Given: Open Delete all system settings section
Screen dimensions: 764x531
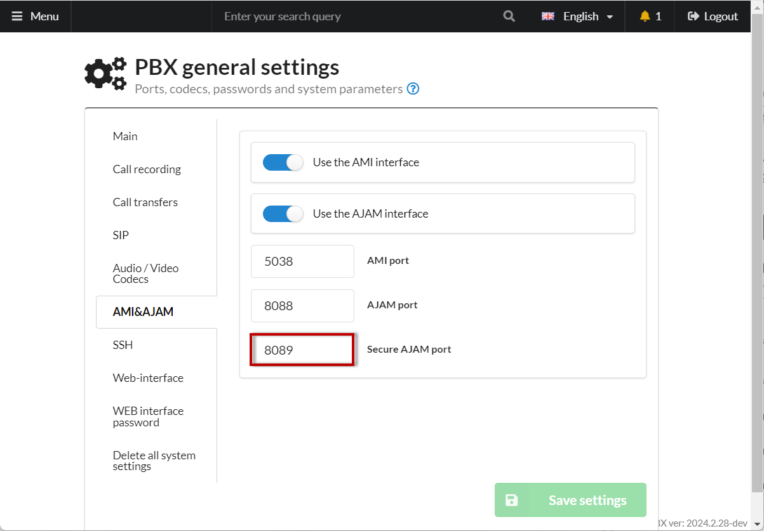Looking at the screenshot, I should click(154, 461).
